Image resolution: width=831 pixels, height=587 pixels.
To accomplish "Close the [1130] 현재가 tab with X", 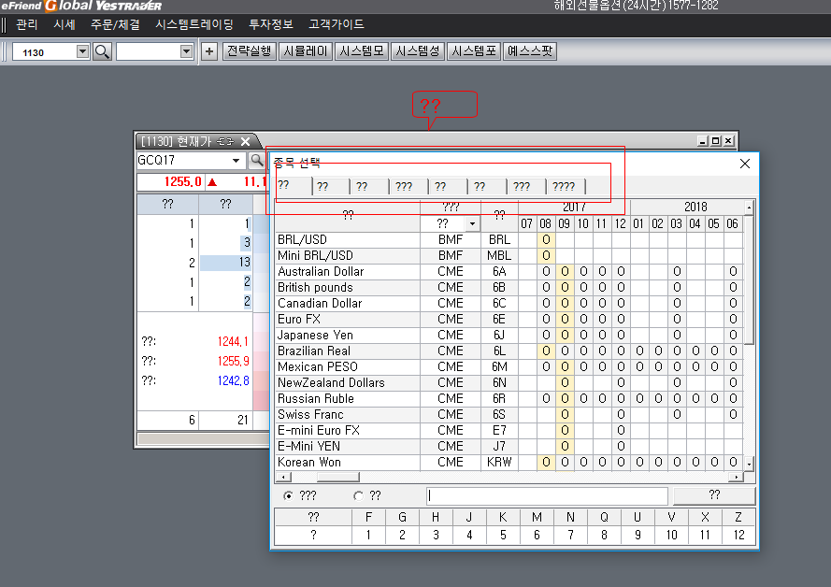I will (246, 141).
